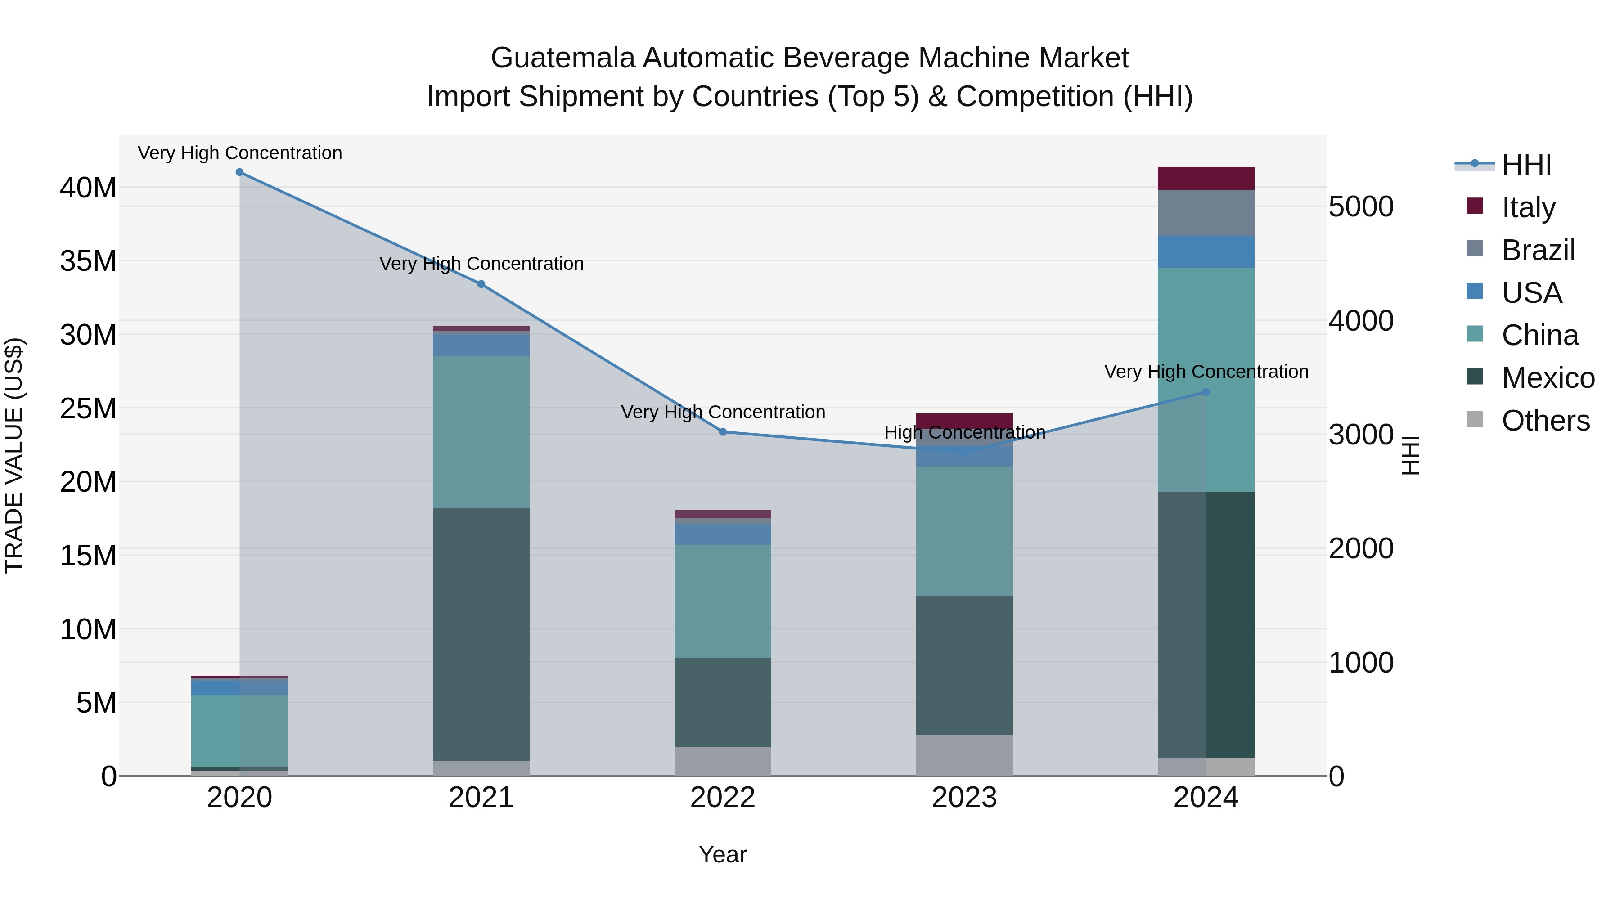Select the Mexico segment of the 2022 bar
The height and width of the screenshot is (911, 1620).
coord(723,702)
